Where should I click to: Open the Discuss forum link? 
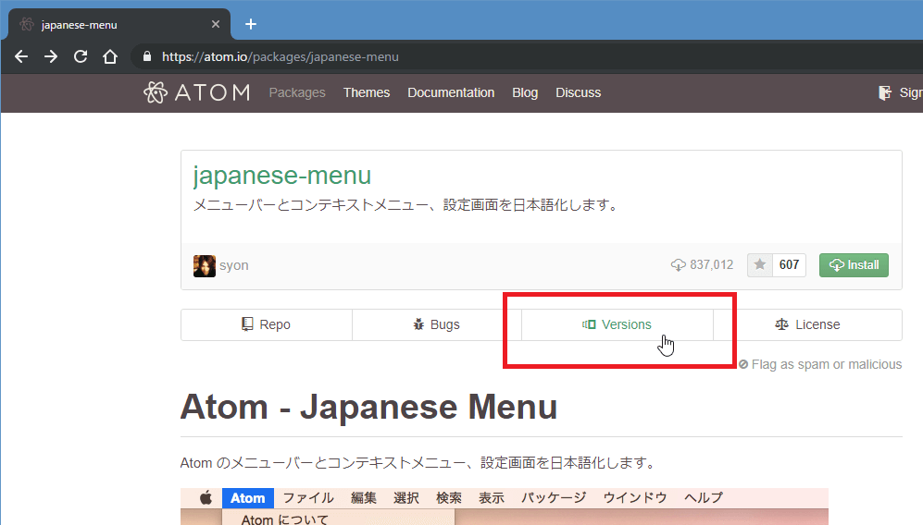(578, 92)
